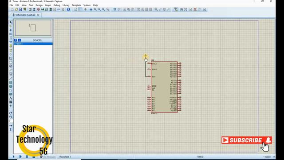Open the Template menu
The height and width of the screenshot is (160, 284).
pyautogui.click(x=76, y=5)
